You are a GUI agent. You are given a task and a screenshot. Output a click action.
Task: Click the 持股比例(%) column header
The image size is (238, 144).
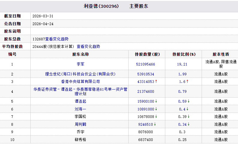(x=184, y=54)
